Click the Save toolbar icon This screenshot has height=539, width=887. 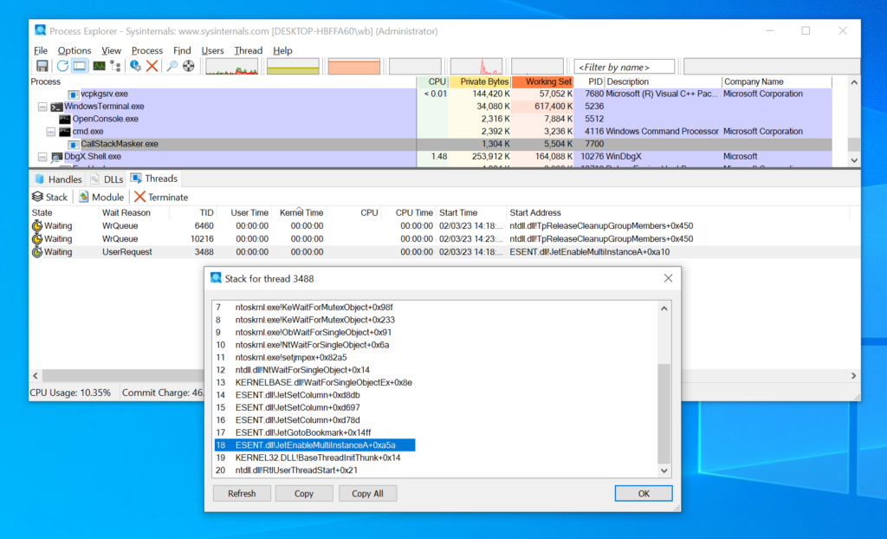tap(42, 66)
